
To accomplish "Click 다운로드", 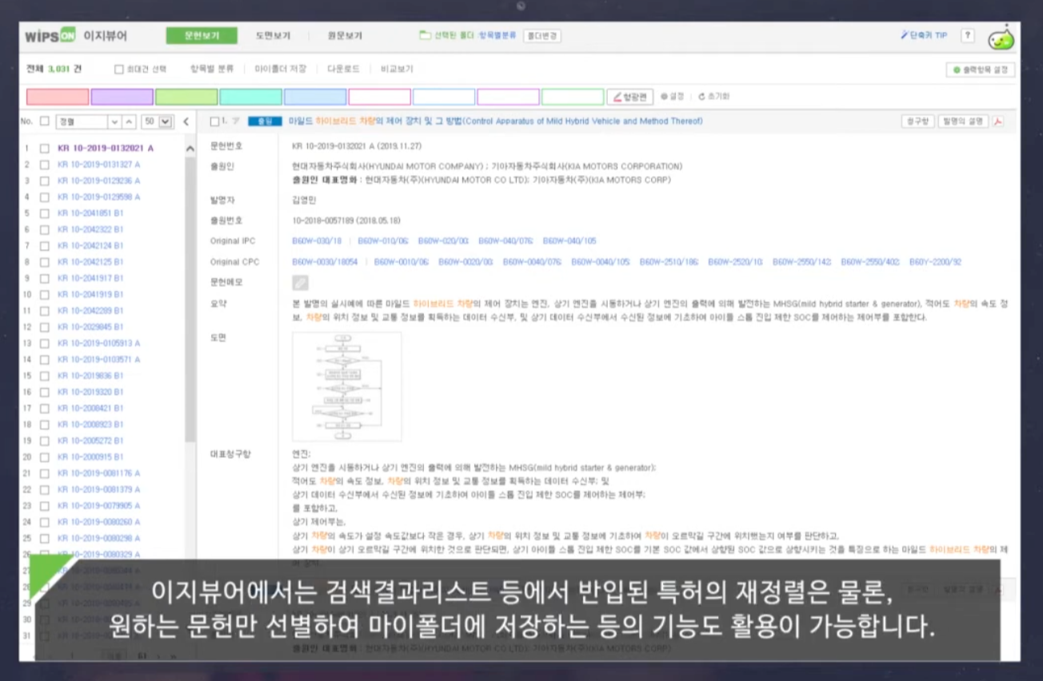I will pos(343,70).
